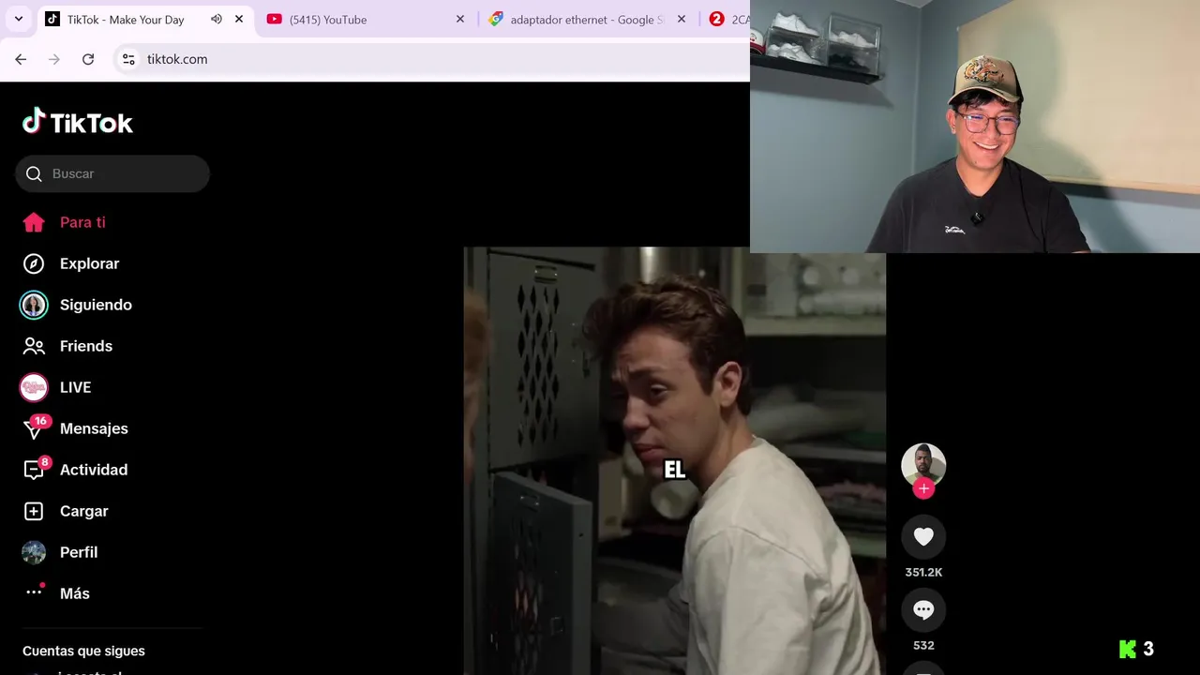The width and height of the screenshot is (1200, 675).
Task: Click the playing TikTok video
Action: (x=675, y=460)
